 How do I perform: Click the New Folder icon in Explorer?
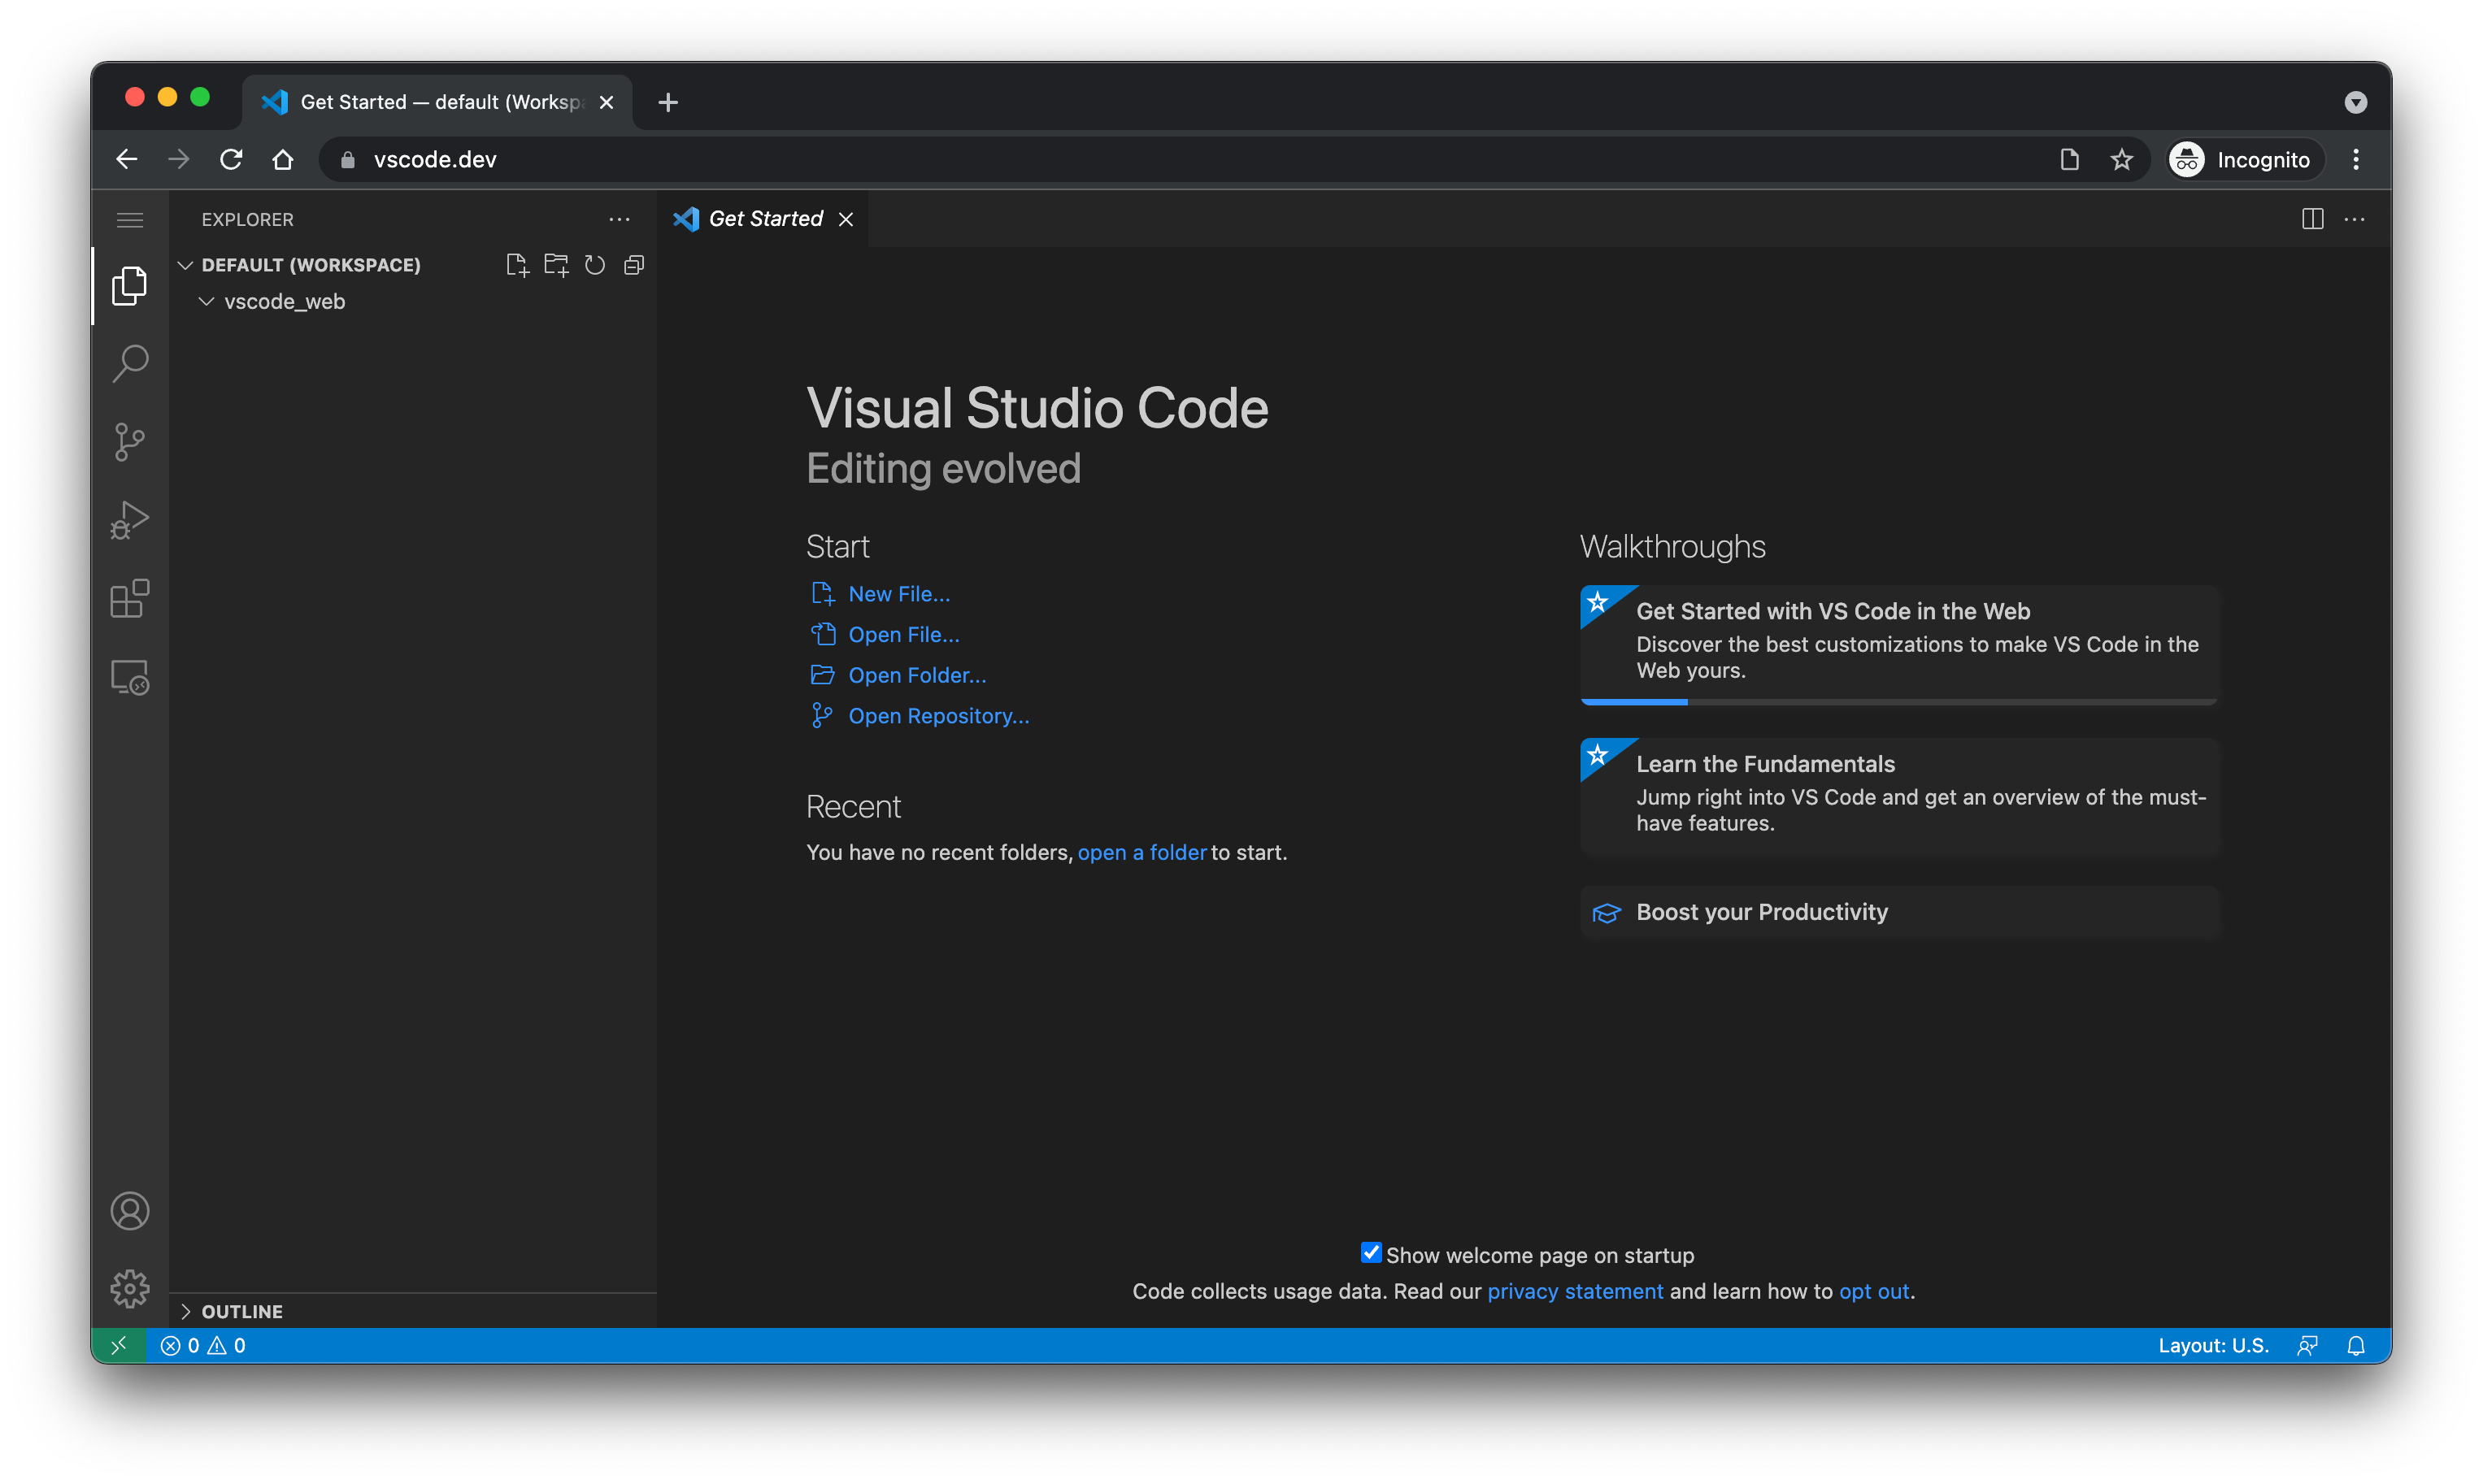point(555,265)
